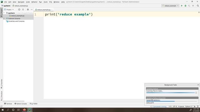Select the reduce_example.py editor tab
The height and width of the screenshot is (112, 200).
pyautogui.click(x=44, y=10)
